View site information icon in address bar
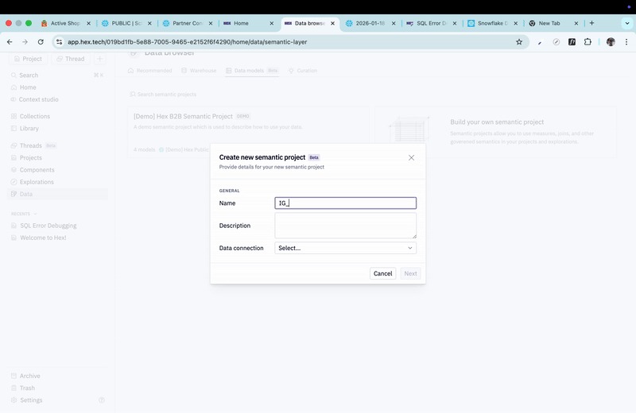The height and width of the screenshot is (413, 636). click(59, 42)
